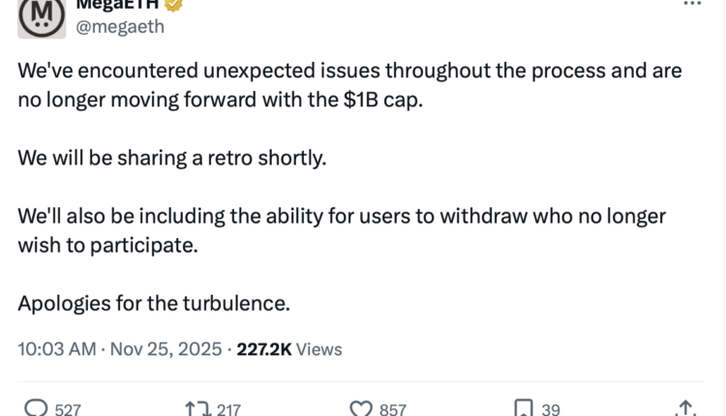Viewport: 726px width, 416px height.
Task: Click the MegaETH profile avatar
Action: coord(42,16)
